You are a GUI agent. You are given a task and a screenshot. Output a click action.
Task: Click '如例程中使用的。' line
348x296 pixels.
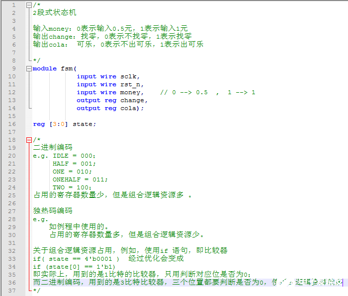pos(79,227)
